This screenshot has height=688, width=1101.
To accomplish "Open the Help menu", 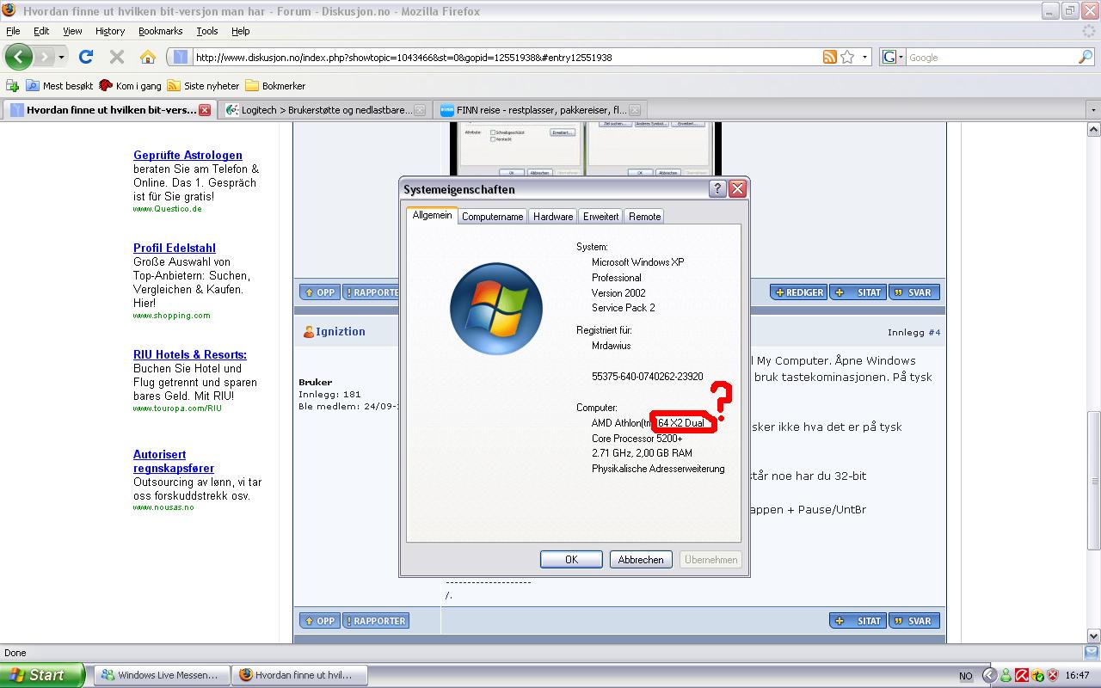I will [x=241, y=31].
